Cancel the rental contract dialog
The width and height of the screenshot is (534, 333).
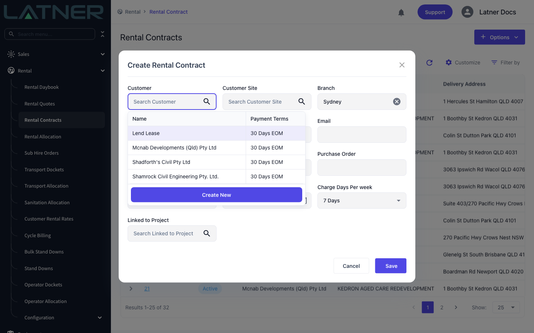(x=351, y=266)
